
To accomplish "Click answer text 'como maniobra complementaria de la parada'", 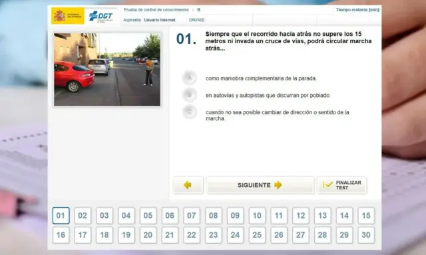I will pyautogui.click(x=260, y=78).
